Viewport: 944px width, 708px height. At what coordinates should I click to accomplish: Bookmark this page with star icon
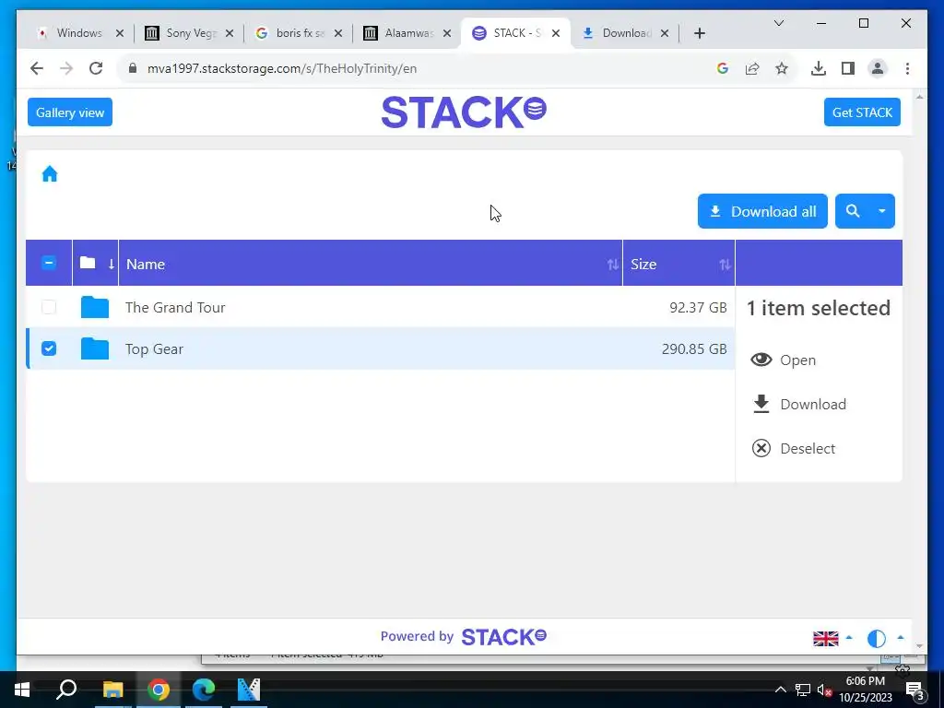pyautogui.click(x=782, y=68)
